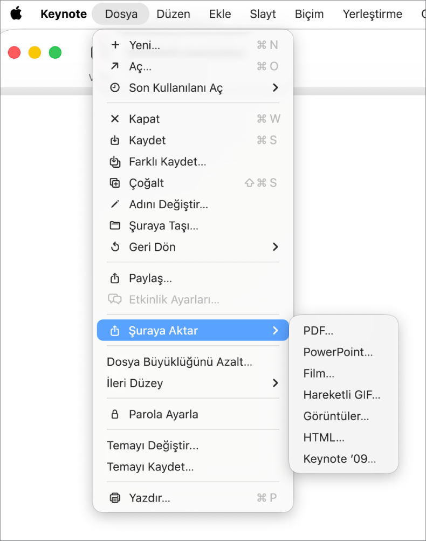Click the revert icon beside Geri Dön
Viewport: 426px width, 541px height.
click(x=115, y=247)
